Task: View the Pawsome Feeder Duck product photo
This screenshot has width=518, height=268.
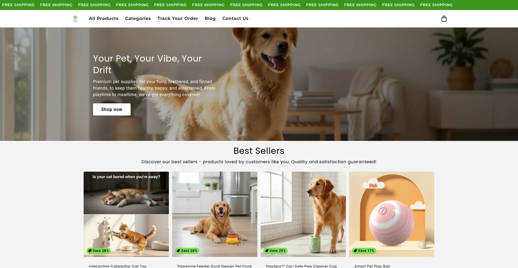Action: (215, 214)
